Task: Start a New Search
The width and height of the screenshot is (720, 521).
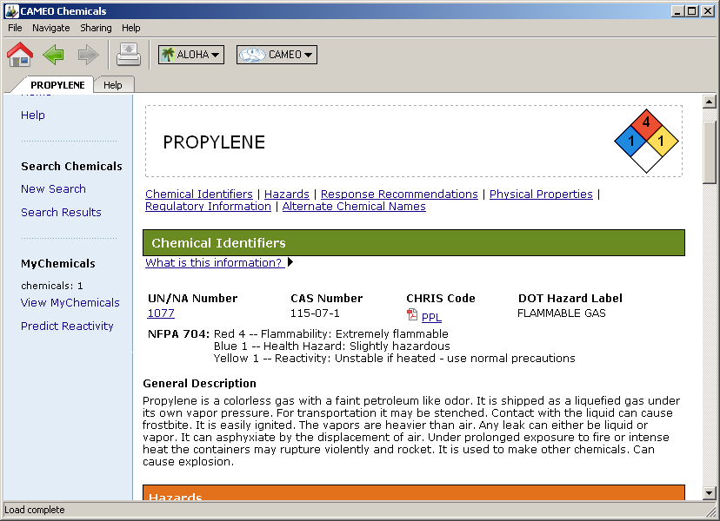Action: (53, 189)
